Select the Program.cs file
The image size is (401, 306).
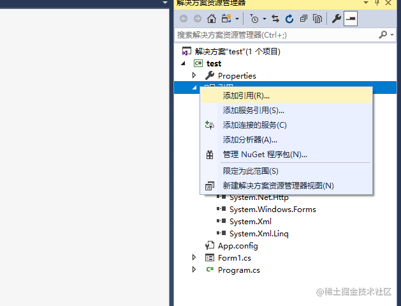click(239, 270)
